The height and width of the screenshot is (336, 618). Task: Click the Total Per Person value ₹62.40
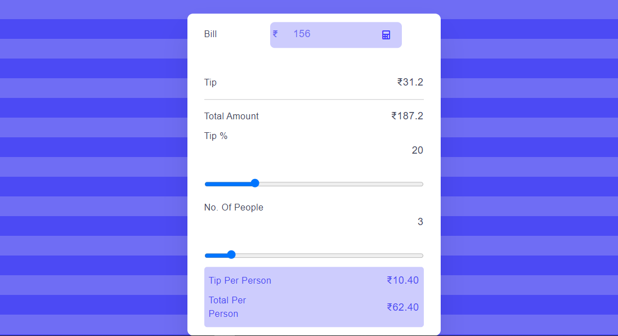[402, 307]
